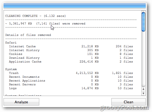This screenshot has width=152, height=112.
Task: Click the '14,874 KB' Logs size
Action: click(90, 88)
